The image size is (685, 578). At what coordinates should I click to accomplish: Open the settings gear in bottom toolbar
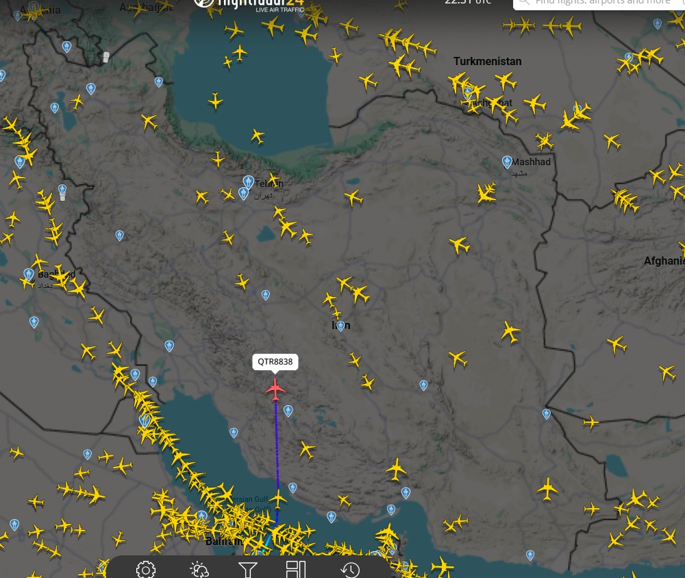(145, 570)
